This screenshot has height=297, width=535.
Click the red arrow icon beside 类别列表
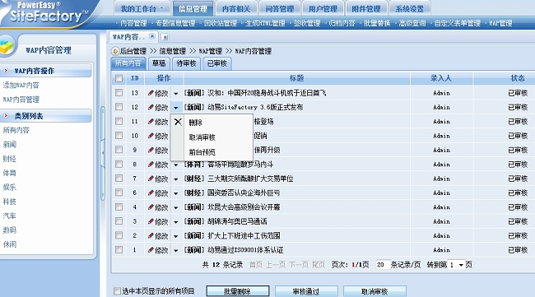click(6, 116)
